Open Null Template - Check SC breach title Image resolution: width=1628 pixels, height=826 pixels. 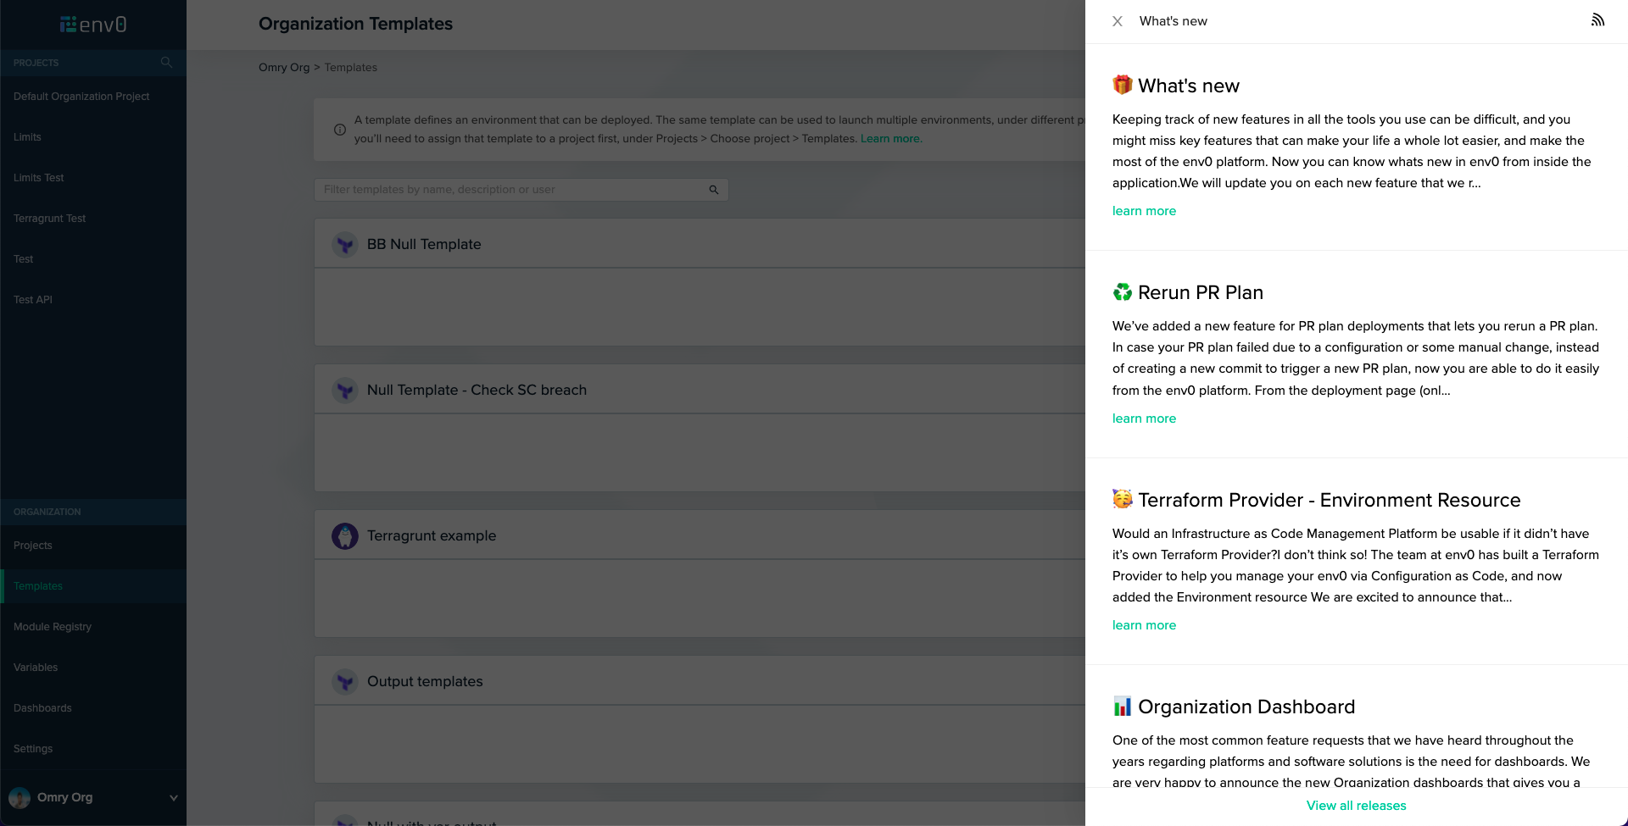tap(477, 390)
